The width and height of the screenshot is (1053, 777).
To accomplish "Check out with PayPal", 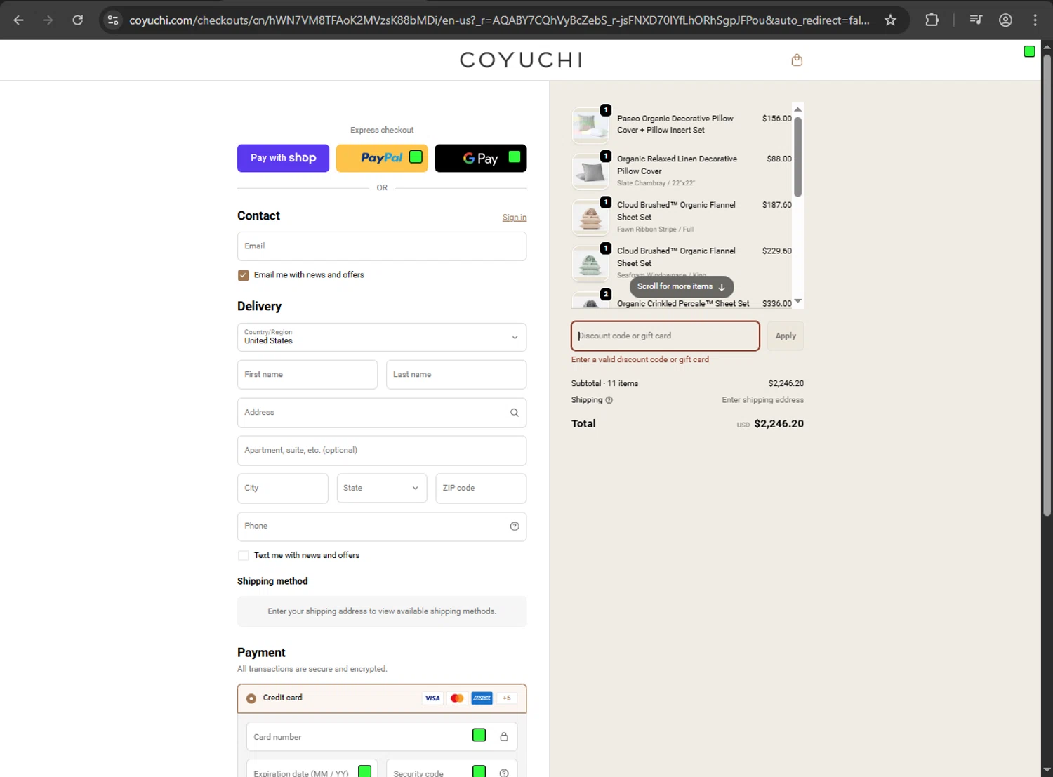I will [382, 158].
